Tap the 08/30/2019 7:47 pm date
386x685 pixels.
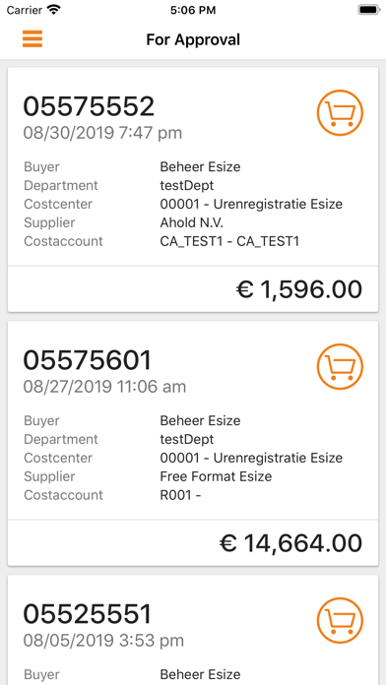click(102, 132)
